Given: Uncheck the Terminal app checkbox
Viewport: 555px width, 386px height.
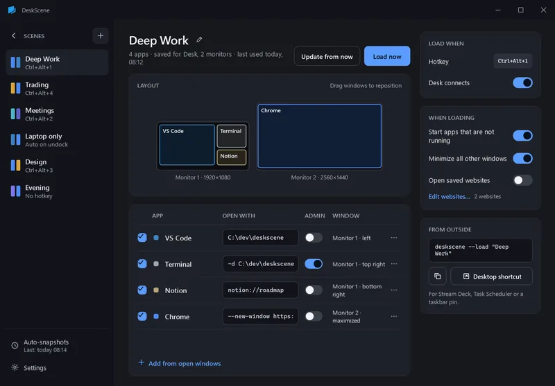Looking at the screenshot, I should (x=142, y=264).
